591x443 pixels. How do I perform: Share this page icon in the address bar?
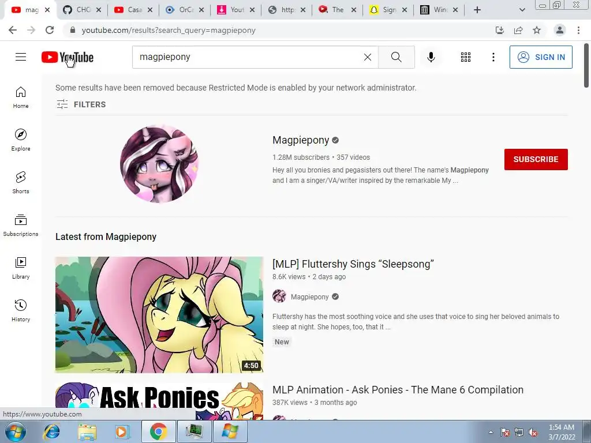[518, 30]
